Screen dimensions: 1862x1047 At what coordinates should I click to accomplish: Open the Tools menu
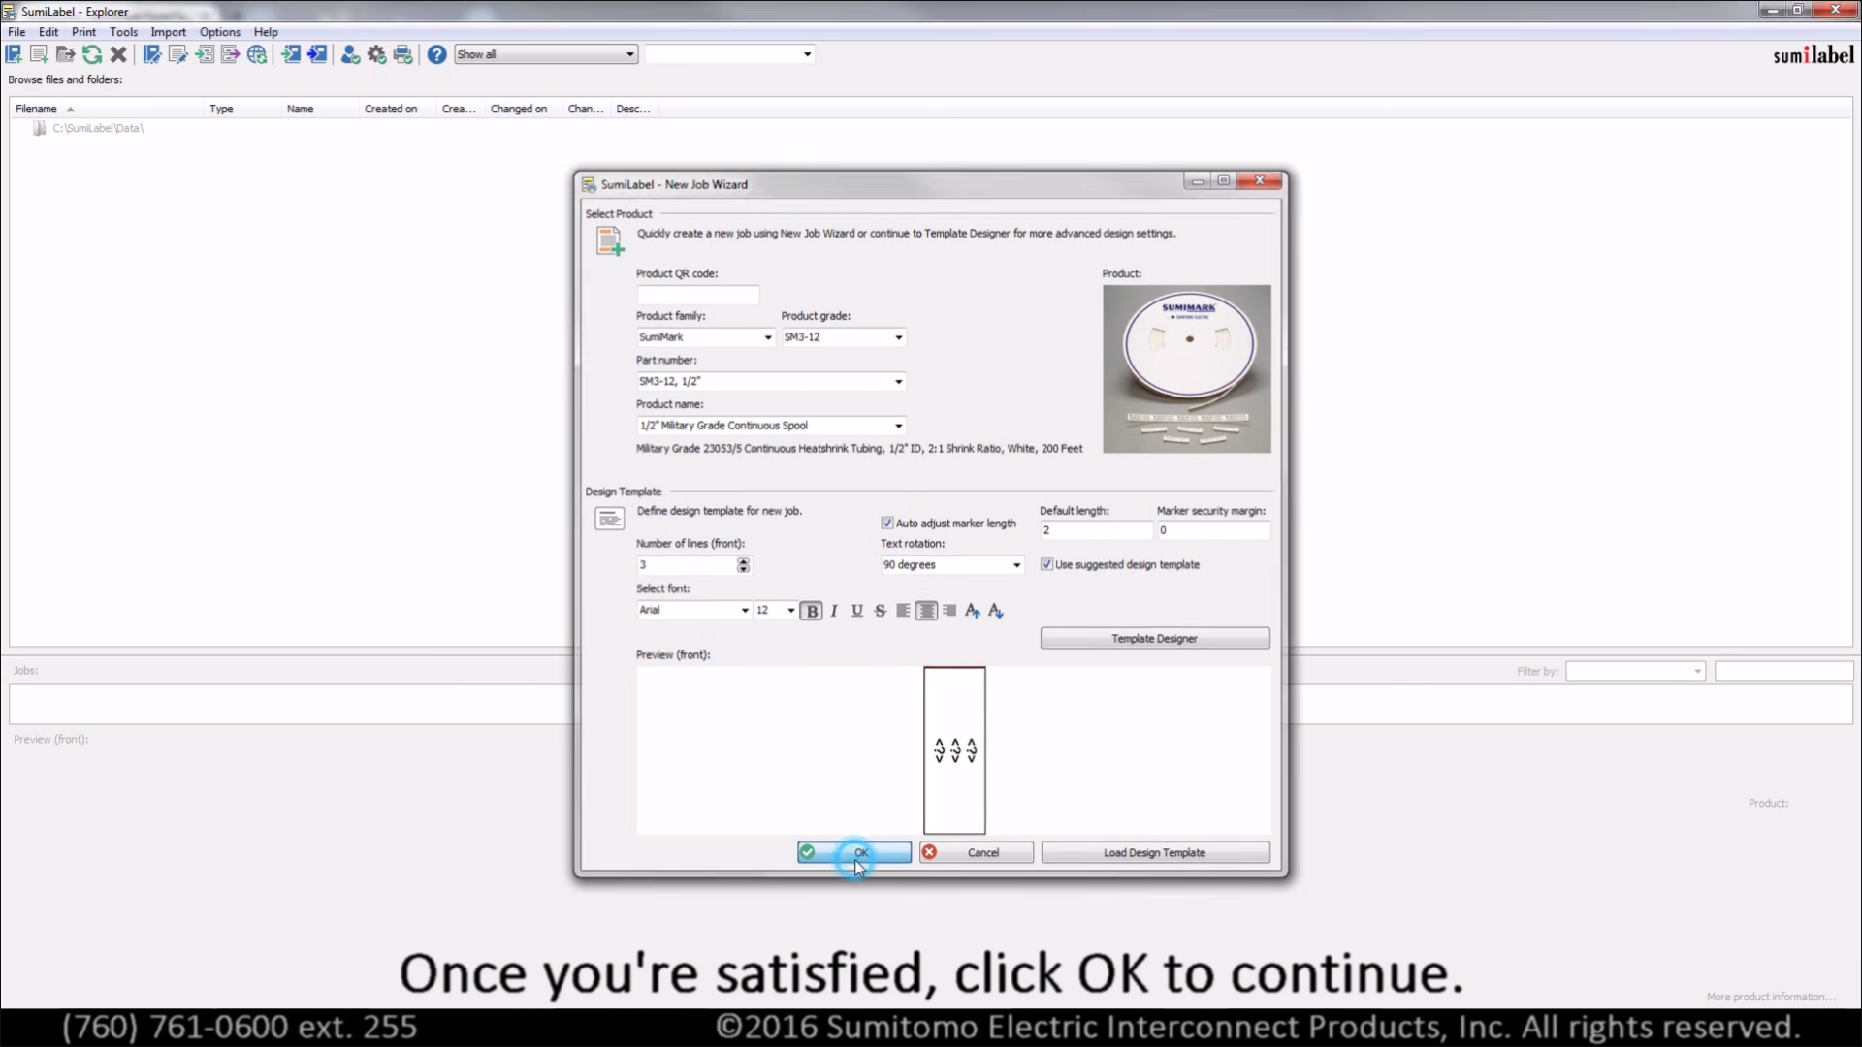pos(123,32)
